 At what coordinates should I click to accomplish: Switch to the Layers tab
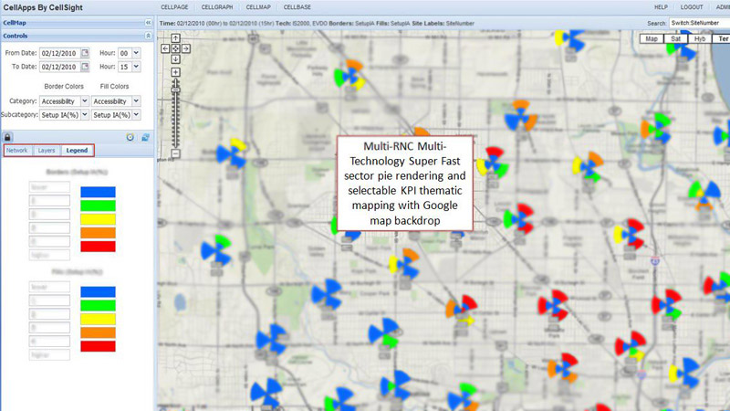(x=47, y=150)
